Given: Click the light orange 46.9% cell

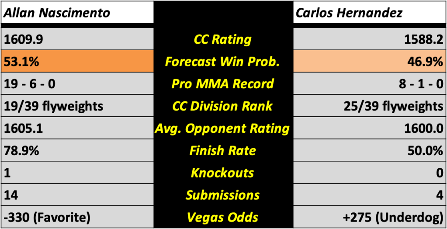Looking at the screenshot, I should click(369, 62).
